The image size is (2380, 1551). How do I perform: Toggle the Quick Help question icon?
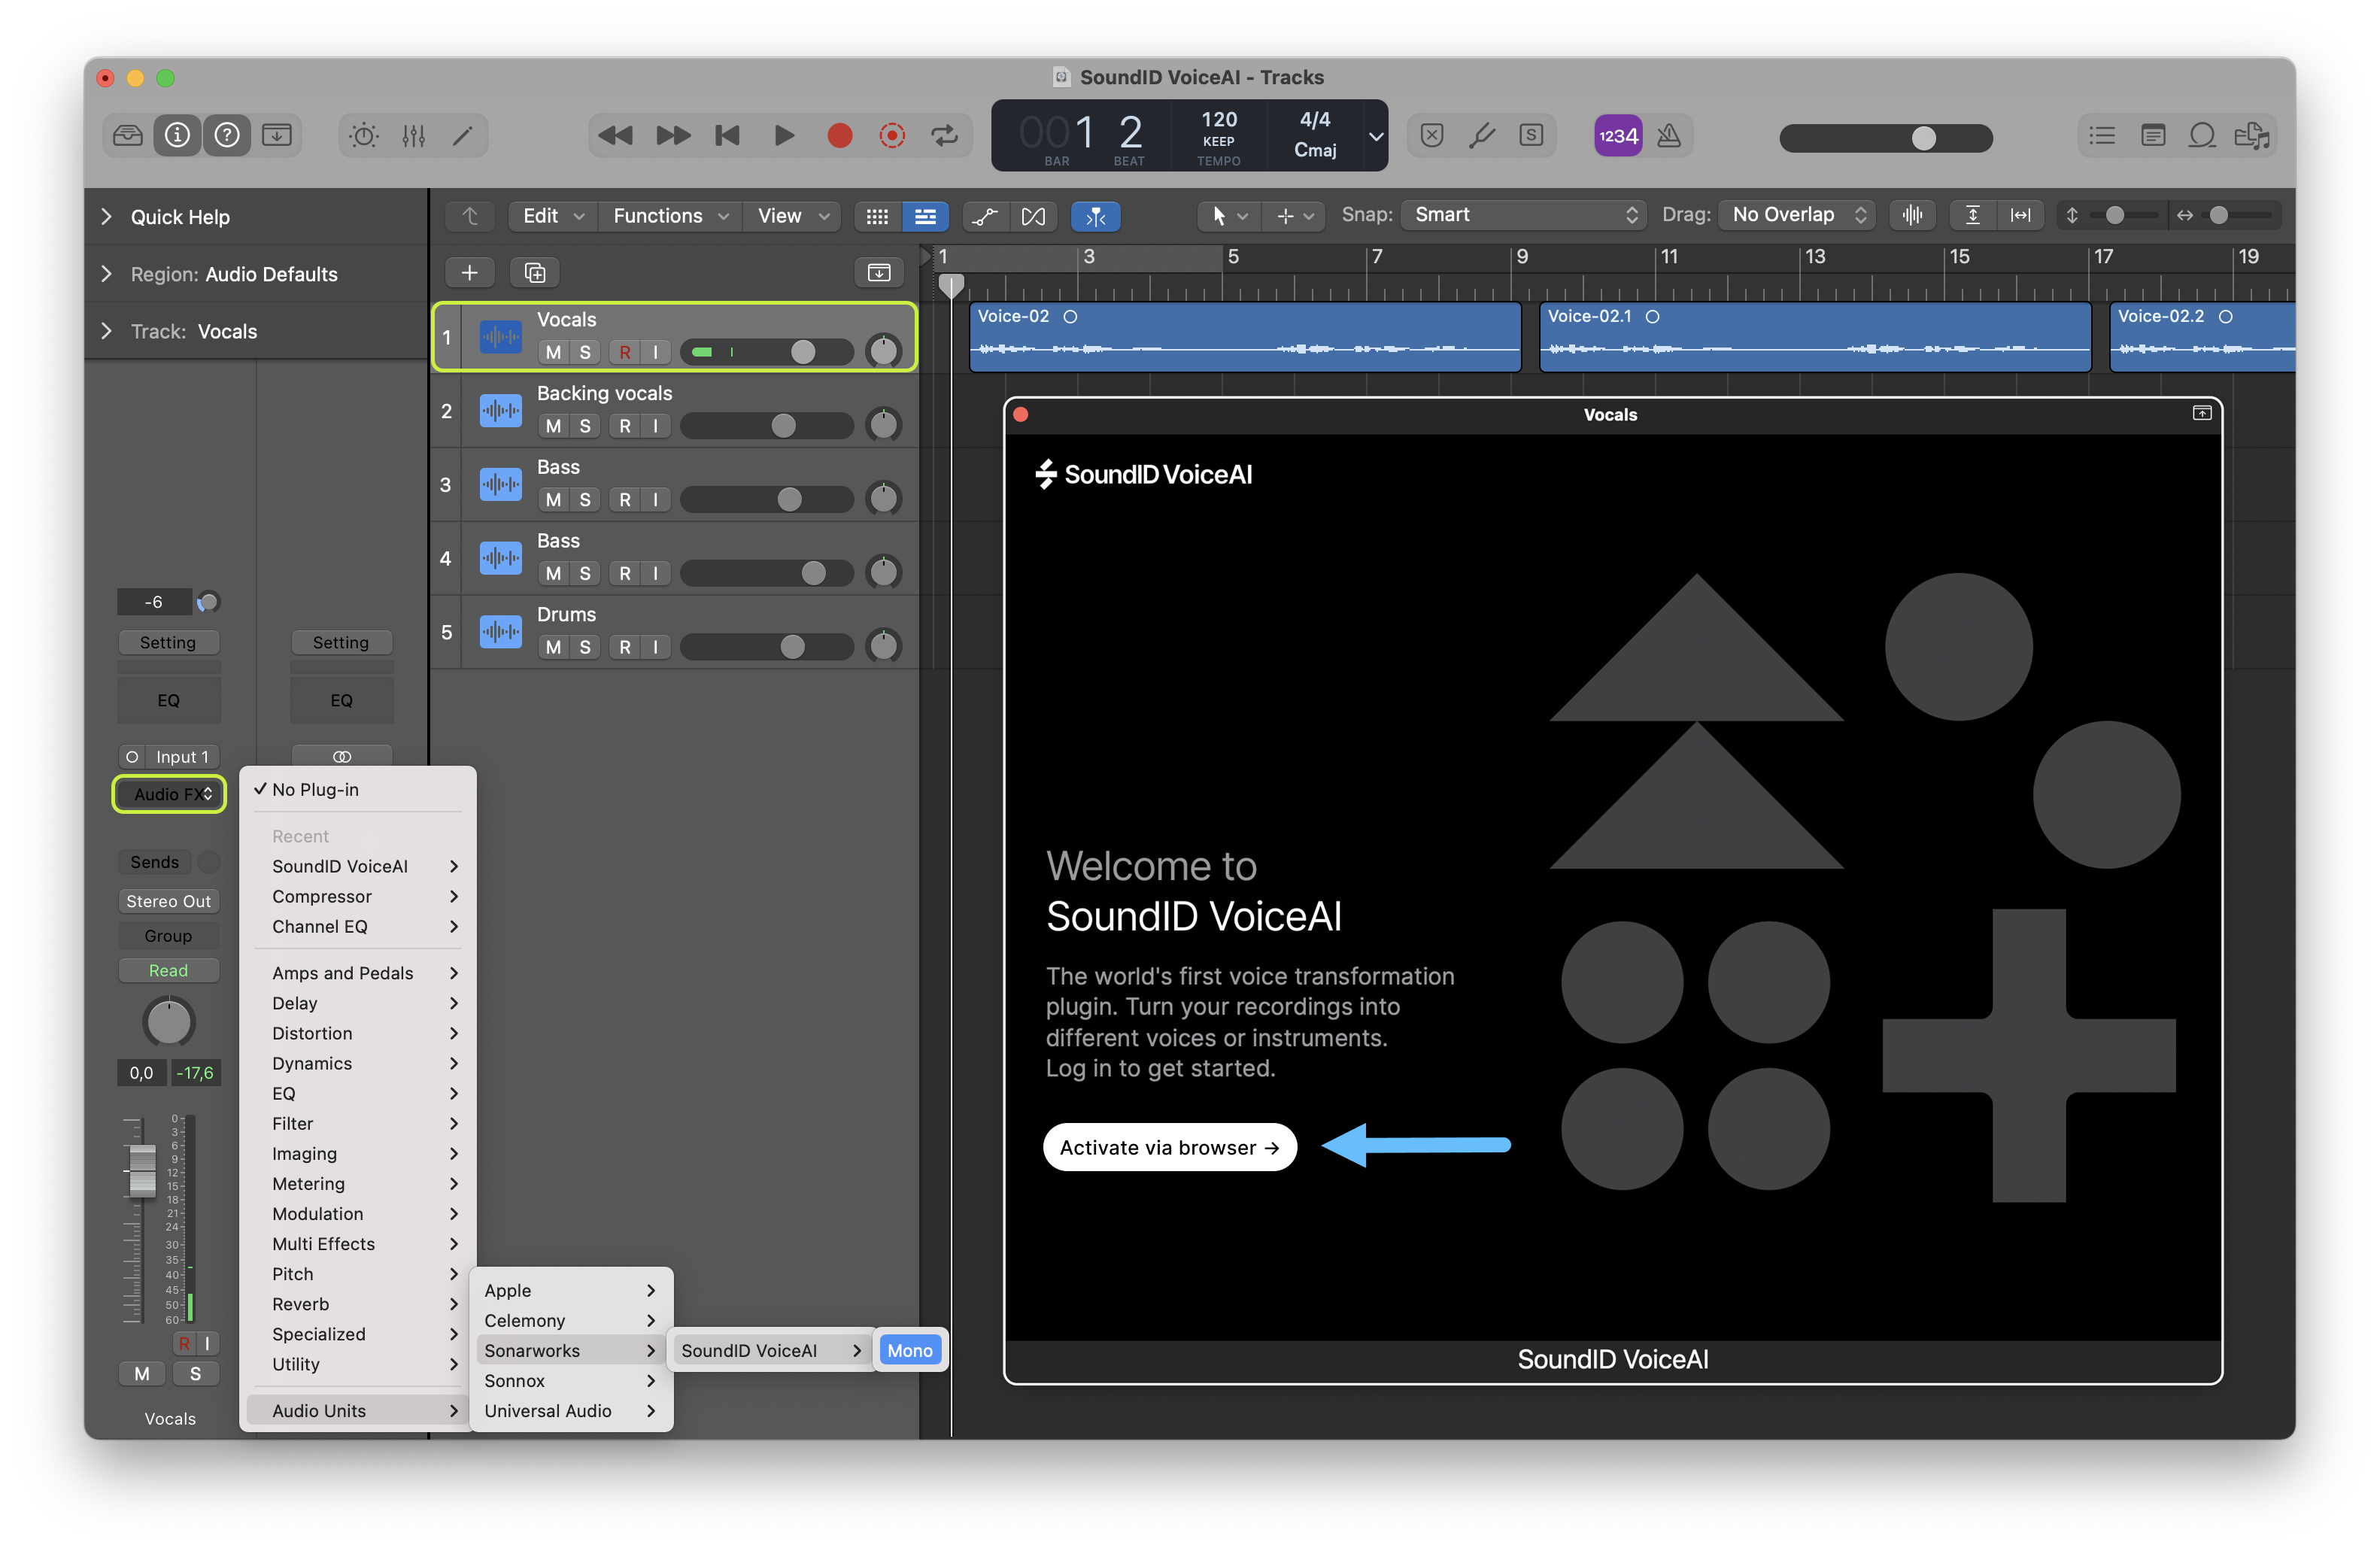pyautogui.click(x=227, y=135)
